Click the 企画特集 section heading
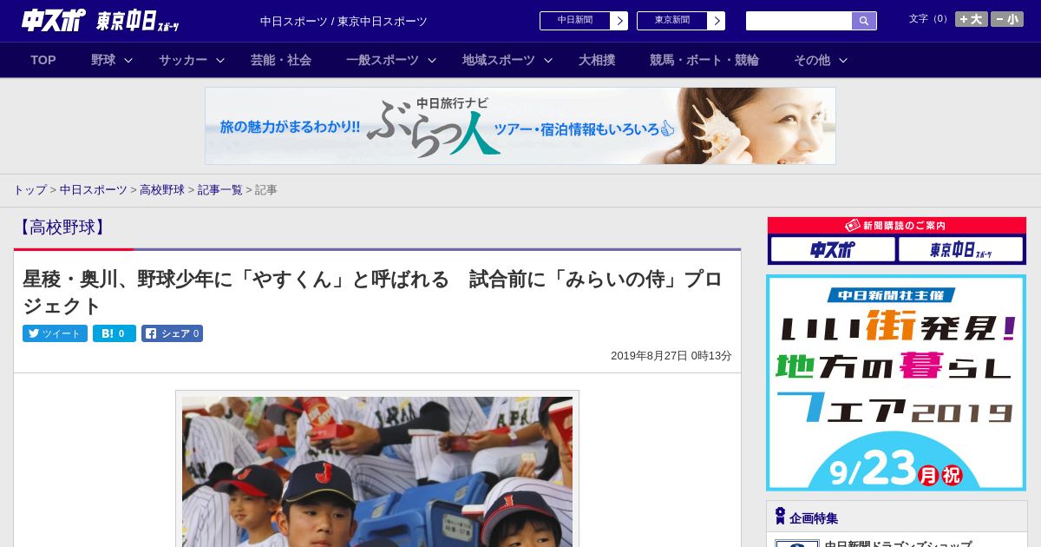 814,518
